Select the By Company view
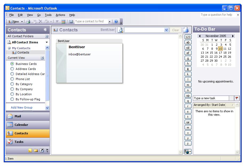Screen dimensions: 244x166 pos(22,89)
